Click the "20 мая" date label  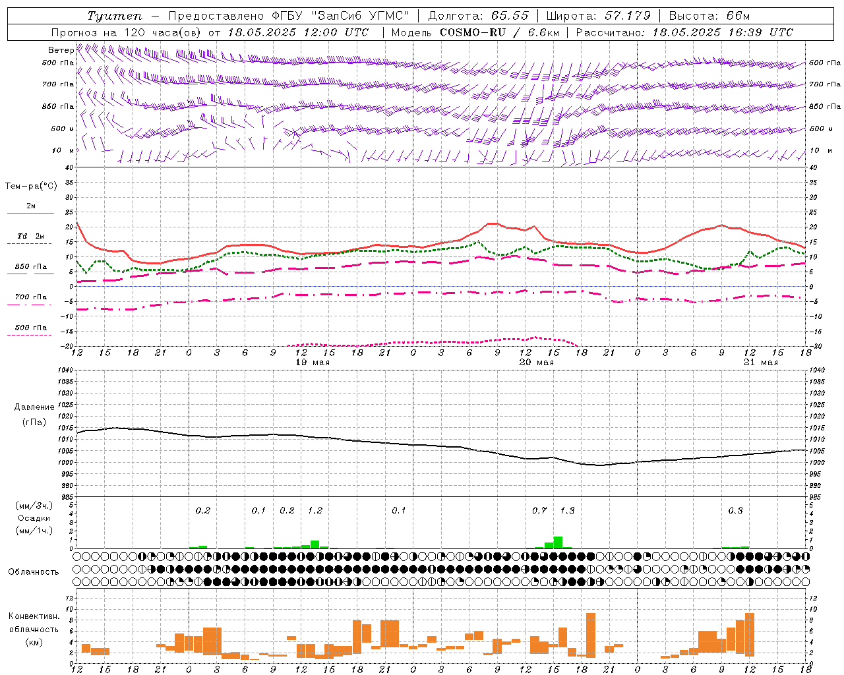537,363
